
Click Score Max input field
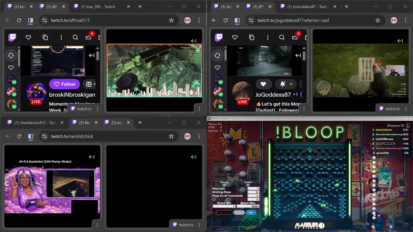[x=248, y=206]
